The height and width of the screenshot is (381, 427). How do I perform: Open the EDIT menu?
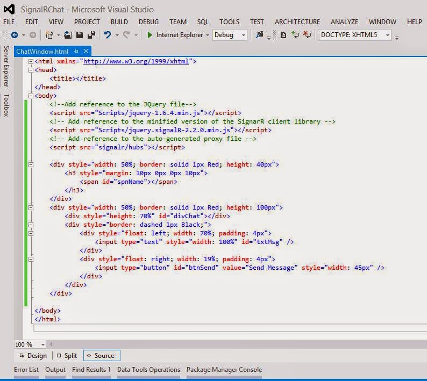pyautogui.click(x=32, y=22)
